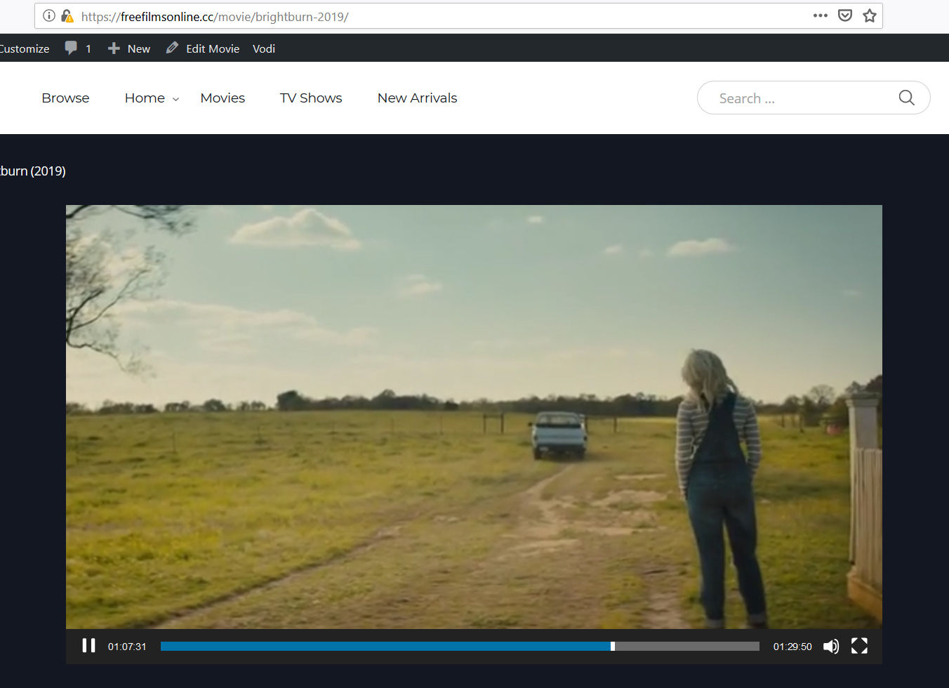Viewport: 949px width, 688px height.
Task: Click the plus icon beside New
Action: click(114, 48)
